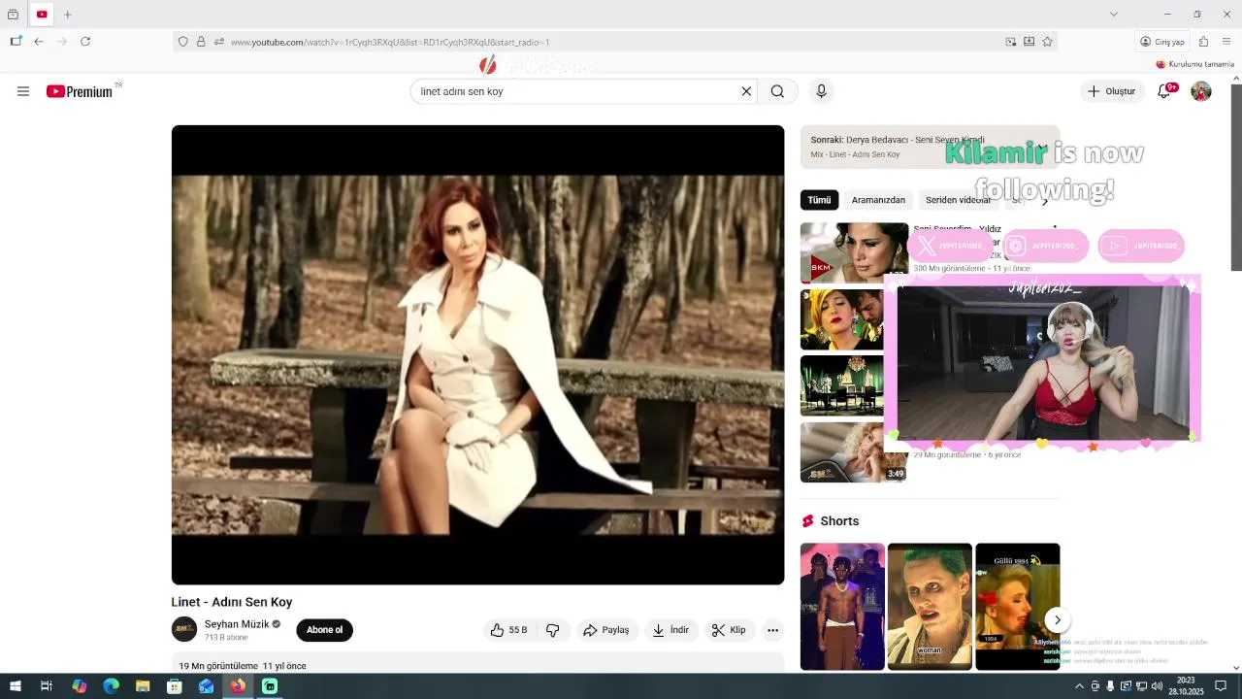Bookmark this page with the star
This screenshot has width=1242, height=699.
(x=1047, y=42)
